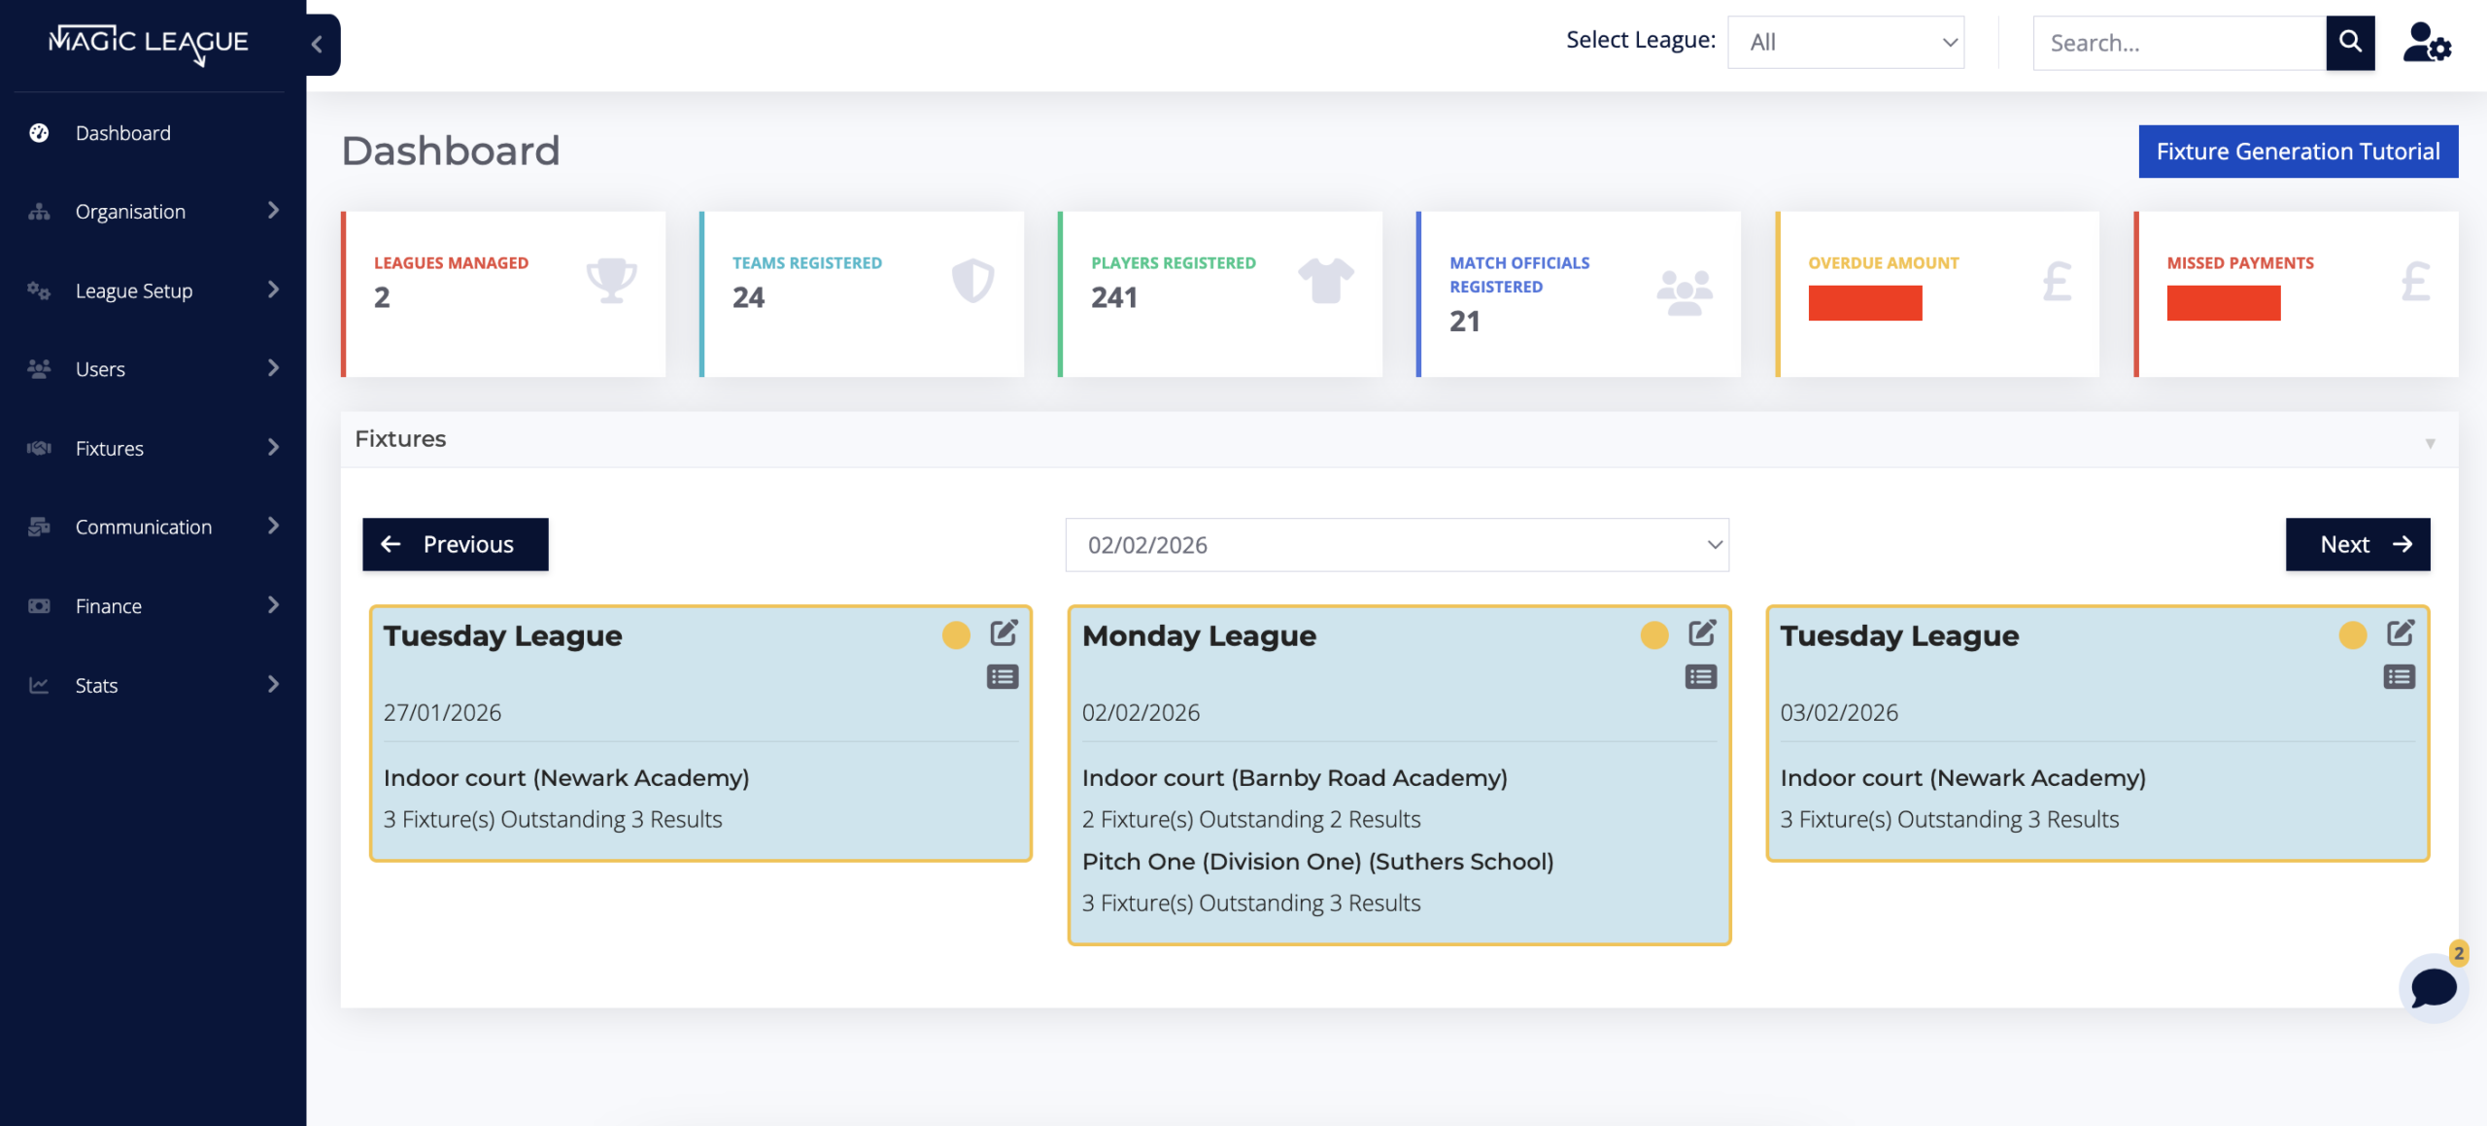2487x1126 pixels.
Task: Edit the Tuesday League 27/01/2026 card
Action: click(x=1004, y=633)
